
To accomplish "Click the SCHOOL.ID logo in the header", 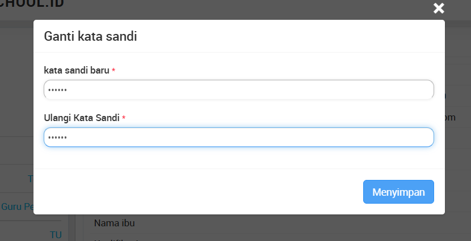I will (32, 5).
